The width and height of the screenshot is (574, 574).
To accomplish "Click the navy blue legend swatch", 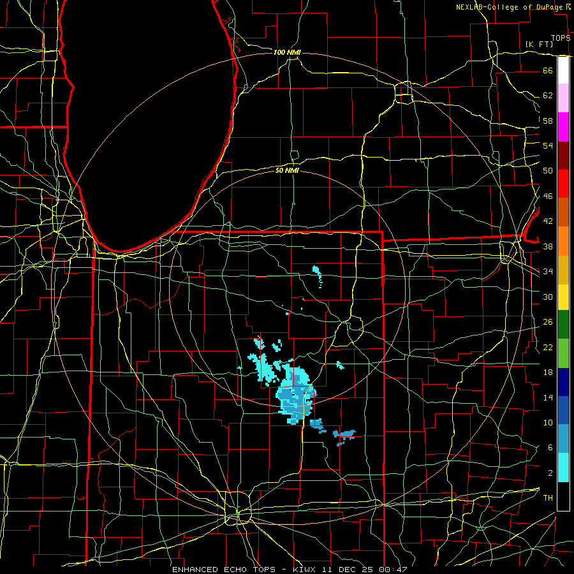I will pyautogui.click(x=563, y=382).
